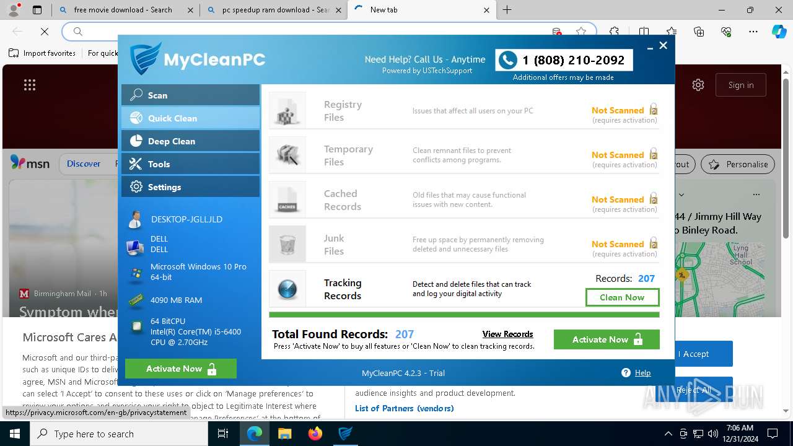793x446 pixels.
Task: Open the Help link in the footer
Action: [x=642, y=372]
